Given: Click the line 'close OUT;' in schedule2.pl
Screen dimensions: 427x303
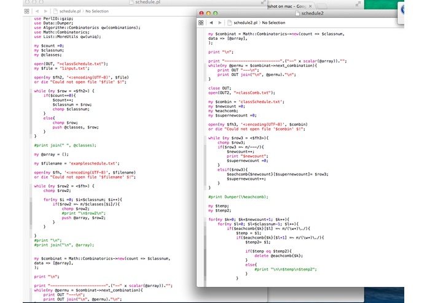Looking at the screenshot, I should coord(220,88).
